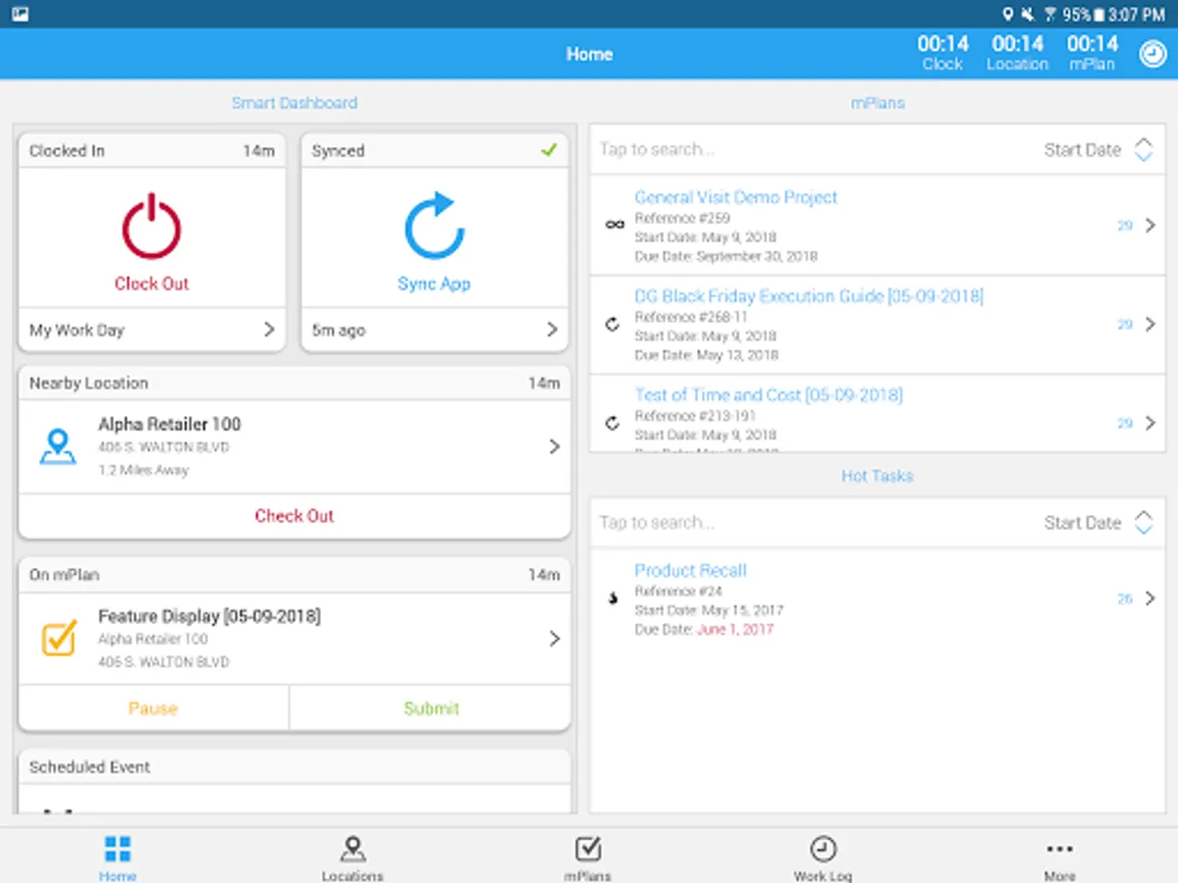Tap the Clocked In header label
The image size is (1178, 883).
(x=67, y=150)
